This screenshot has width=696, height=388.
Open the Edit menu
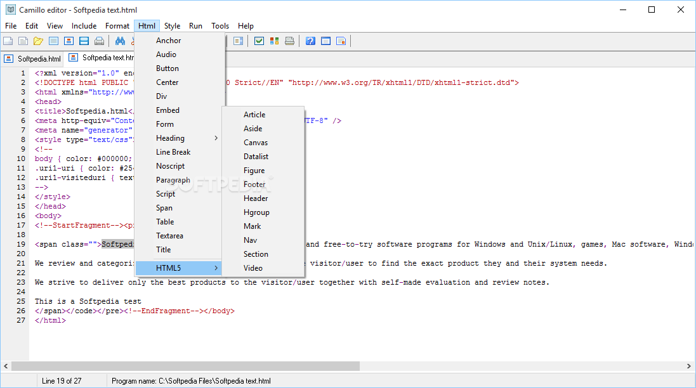pyautogui.click(x=32, y=26)
